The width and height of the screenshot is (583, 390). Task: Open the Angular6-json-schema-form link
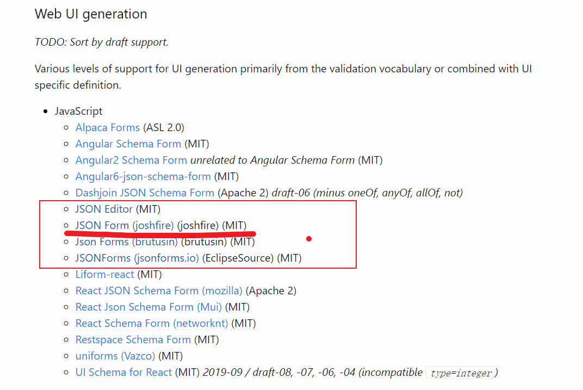pyautogui.click(x=143, y=177)
